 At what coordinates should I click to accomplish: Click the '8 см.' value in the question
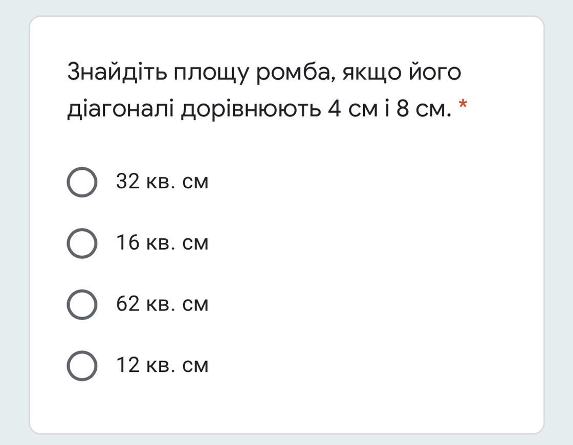[x=424, y=109]
